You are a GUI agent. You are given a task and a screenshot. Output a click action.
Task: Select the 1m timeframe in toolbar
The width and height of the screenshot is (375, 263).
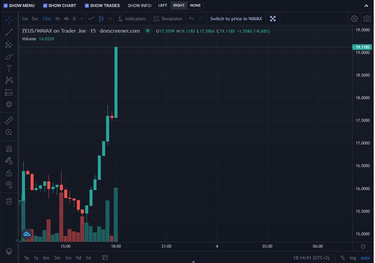(x=25, y=19)
